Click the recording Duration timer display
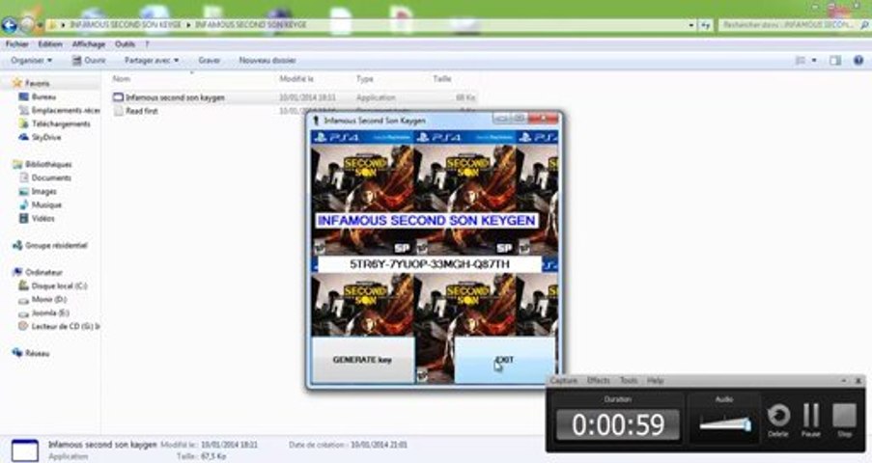Viewport: 872px width, 463px height. point(618,425)
